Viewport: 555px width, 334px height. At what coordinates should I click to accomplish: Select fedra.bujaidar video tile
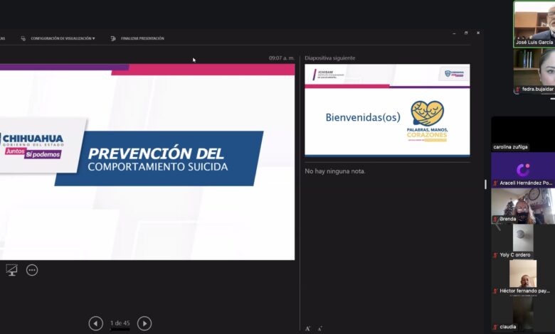point(534,71)
